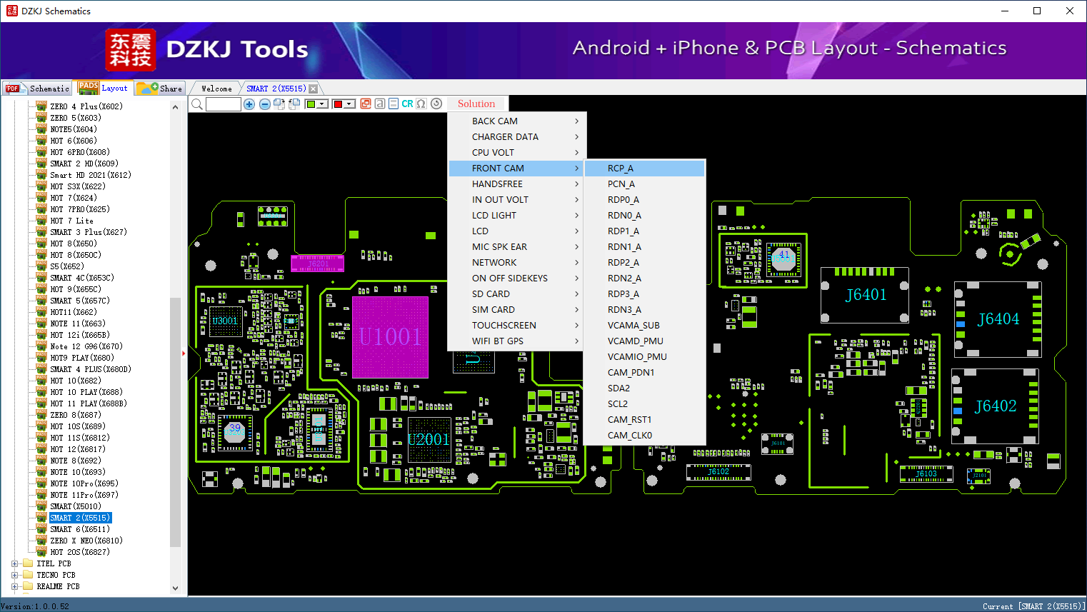Click the zoom out minus icon
Viewport: 1087px width, 612px height.
(265, 104)
